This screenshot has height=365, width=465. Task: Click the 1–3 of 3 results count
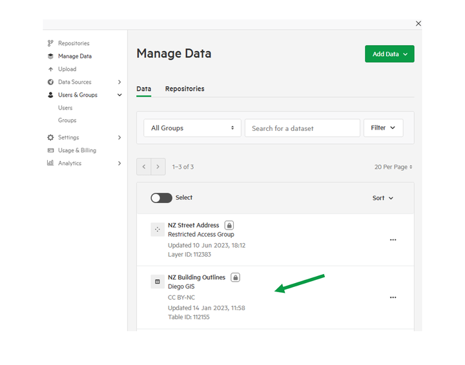[183, 167]
